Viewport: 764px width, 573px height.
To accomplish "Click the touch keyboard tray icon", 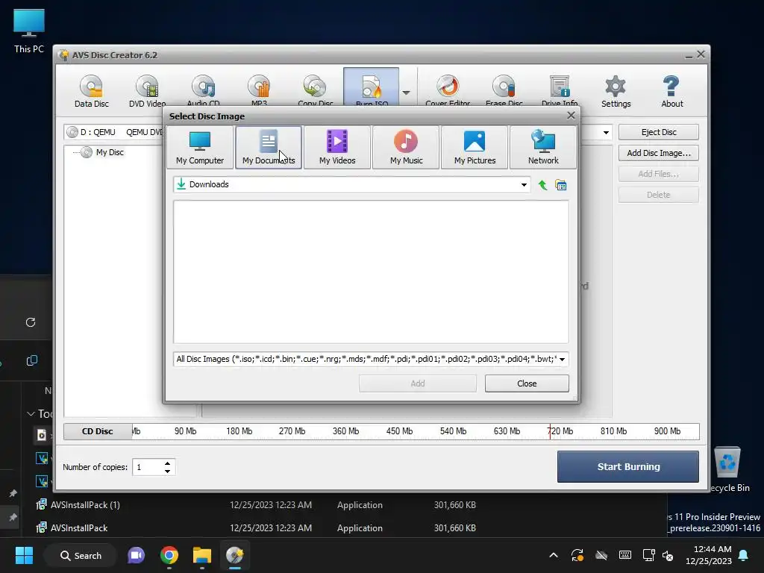I will click(625, 555).
